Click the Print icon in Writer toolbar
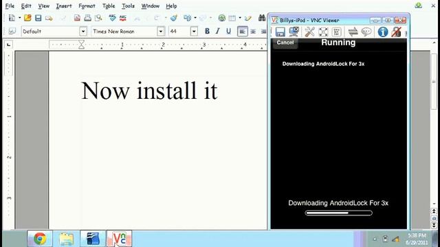This screenshot has height=247, width=440. [x=87, y=18]
